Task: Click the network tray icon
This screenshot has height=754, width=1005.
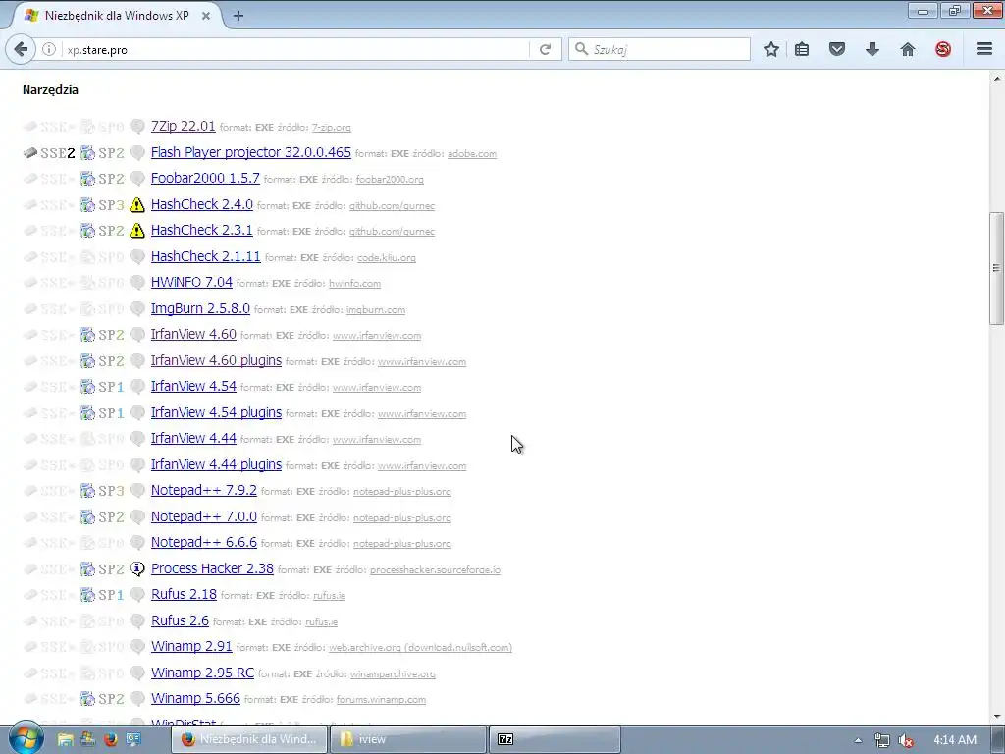Action: 882,740
